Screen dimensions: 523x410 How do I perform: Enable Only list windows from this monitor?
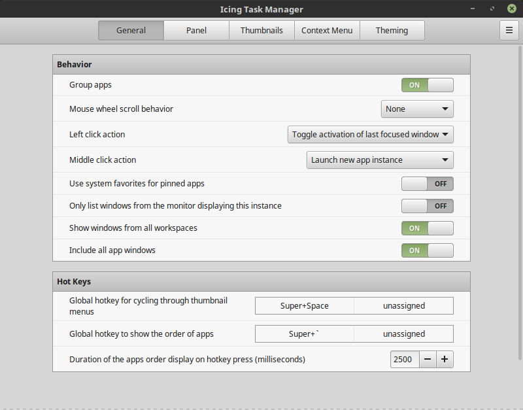pos(427,206)
